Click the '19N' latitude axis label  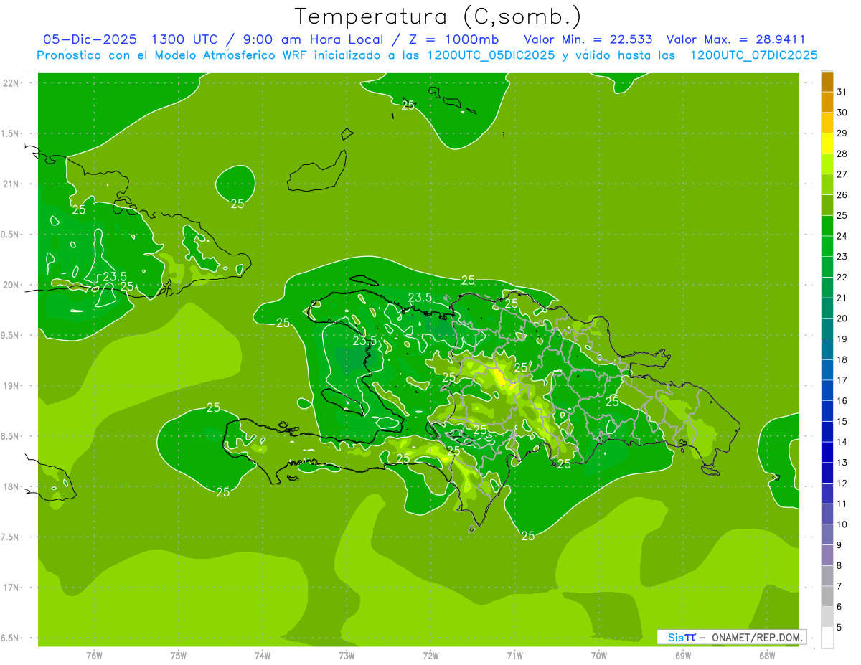pyautogui.click(x=11, y=386)
